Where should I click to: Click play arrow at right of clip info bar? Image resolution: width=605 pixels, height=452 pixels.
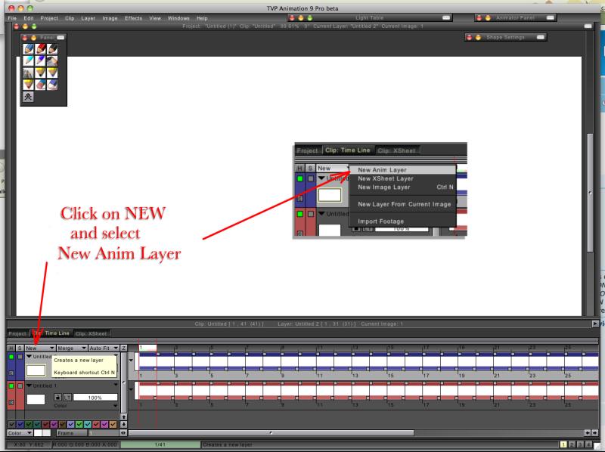click(x=594, y=324)
